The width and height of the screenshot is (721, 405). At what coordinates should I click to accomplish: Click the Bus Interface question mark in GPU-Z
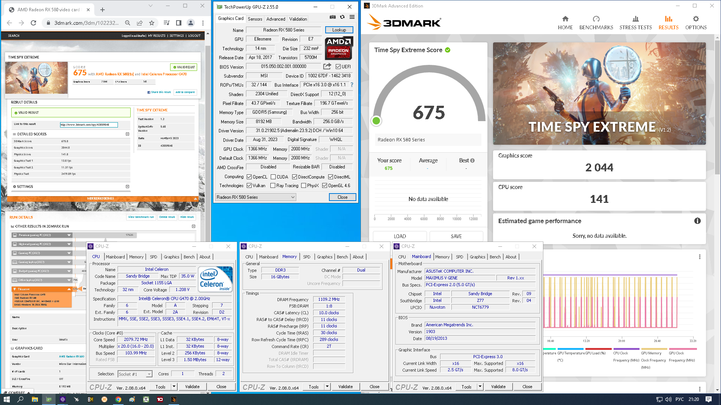(x=352, y=85)
